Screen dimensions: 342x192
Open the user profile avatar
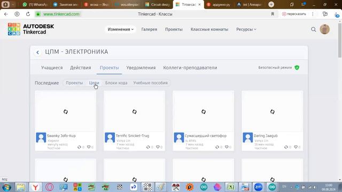(x=324, y=29)
